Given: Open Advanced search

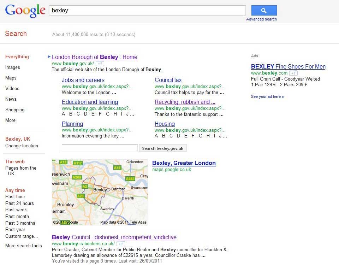Looking at the screenshot, I should 261,19.
